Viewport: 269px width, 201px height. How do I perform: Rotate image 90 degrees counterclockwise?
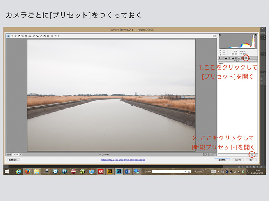pos(56,36)
